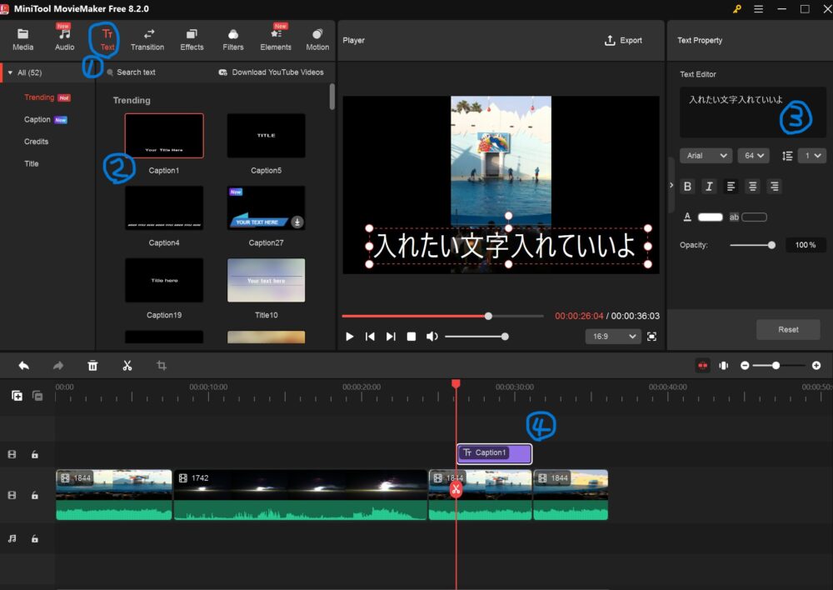Click the player progress bar
This screenshot has width=833, height=590.
coord(442,316)
